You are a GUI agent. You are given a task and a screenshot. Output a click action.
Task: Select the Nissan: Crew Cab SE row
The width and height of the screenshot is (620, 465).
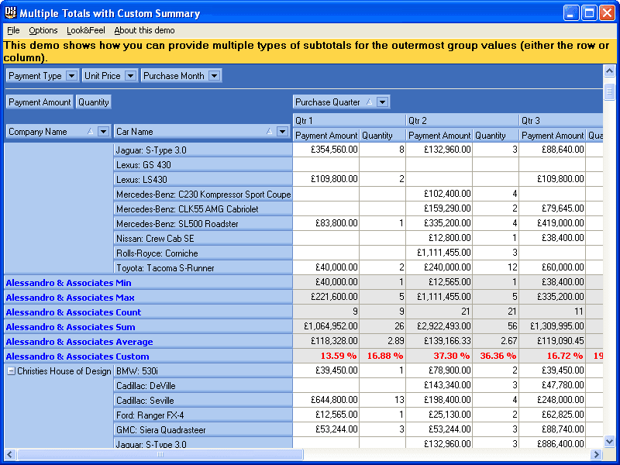203,239
